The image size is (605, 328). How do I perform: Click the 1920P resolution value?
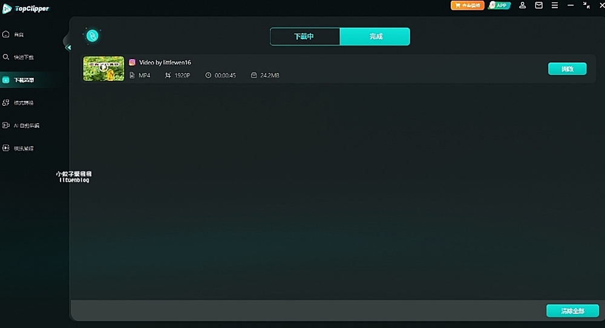click(x=182, y=76)
